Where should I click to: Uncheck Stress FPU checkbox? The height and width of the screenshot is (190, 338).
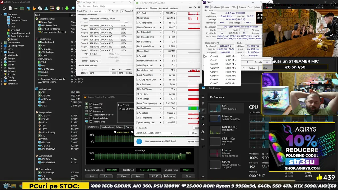click(91, 107)
